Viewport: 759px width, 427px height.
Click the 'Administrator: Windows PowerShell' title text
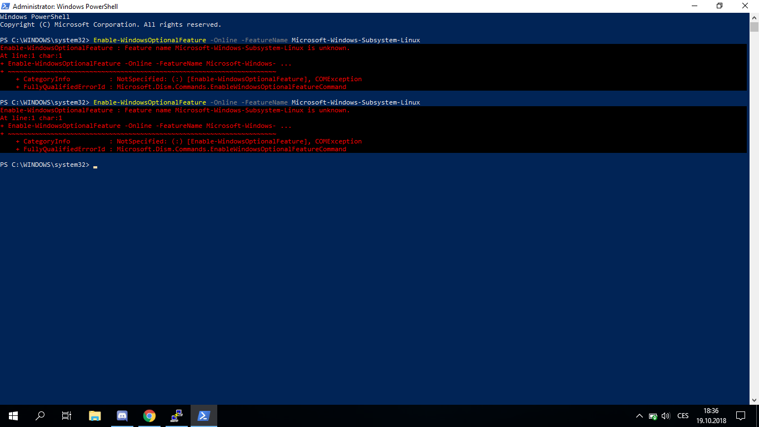click(x=66, y=7)
